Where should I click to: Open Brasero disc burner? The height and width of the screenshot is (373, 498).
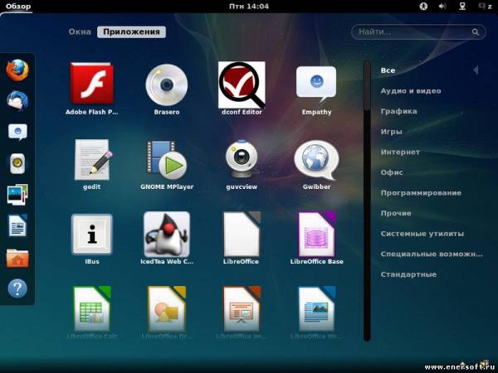(x=167, y=85)
